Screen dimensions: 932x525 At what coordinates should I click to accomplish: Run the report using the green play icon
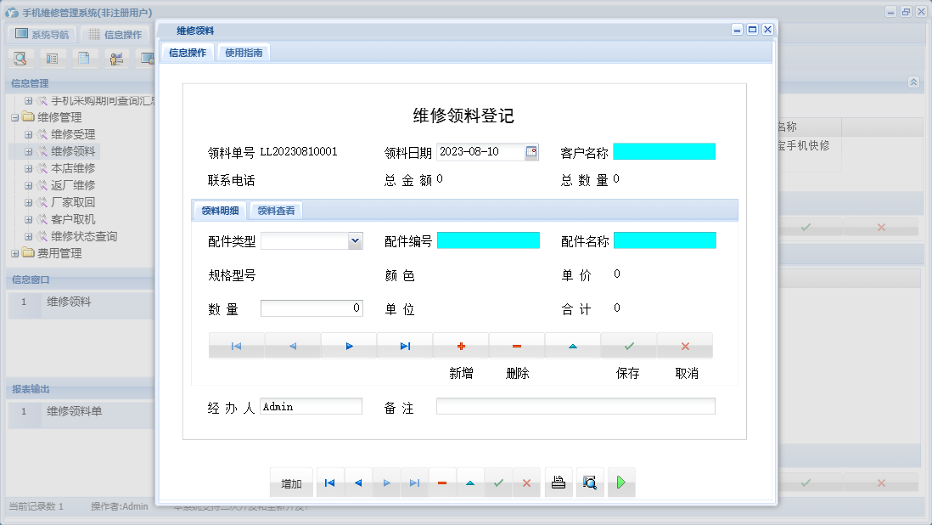coord(620,482)
